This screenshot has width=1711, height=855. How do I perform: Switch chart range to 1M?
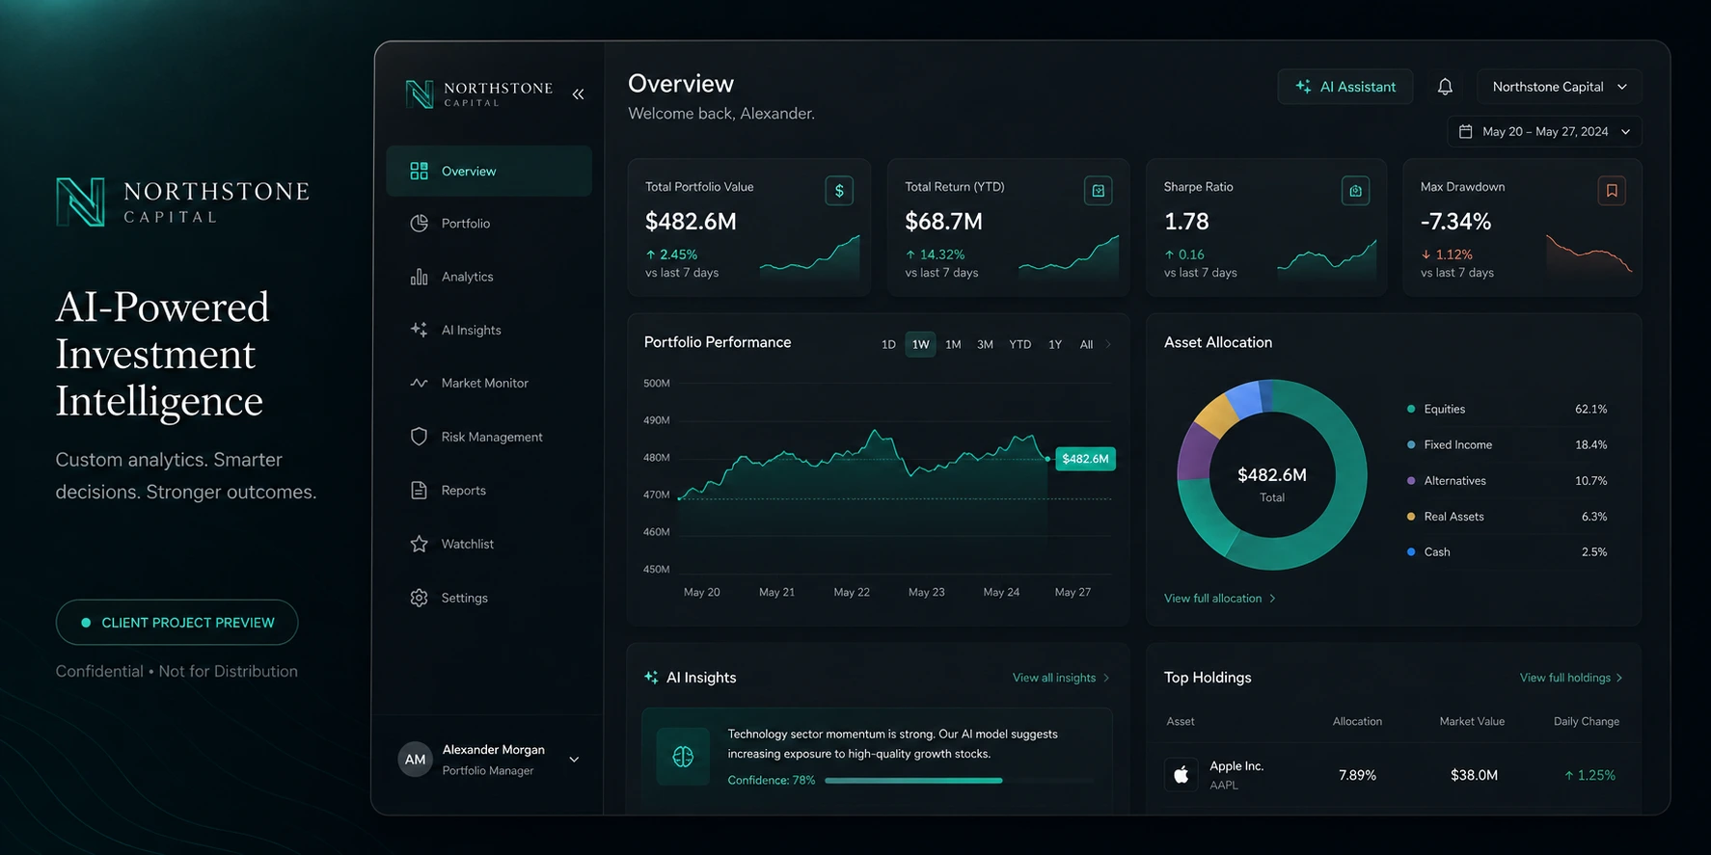coord(953,344)
